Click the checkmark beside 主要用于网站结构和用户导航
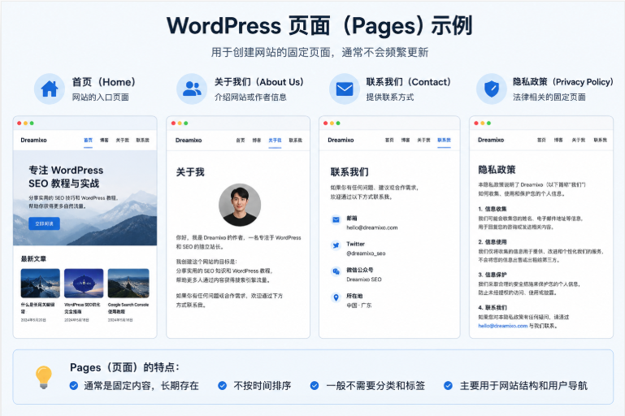 point(448,385)
